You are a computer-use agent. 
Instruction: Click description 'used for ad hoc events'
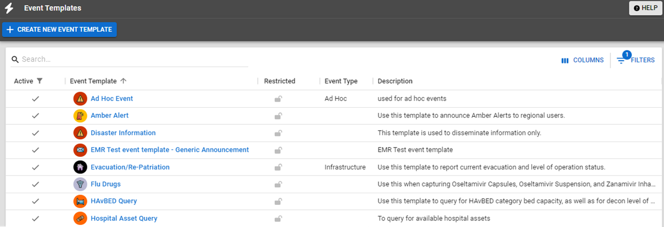(412, 99)
